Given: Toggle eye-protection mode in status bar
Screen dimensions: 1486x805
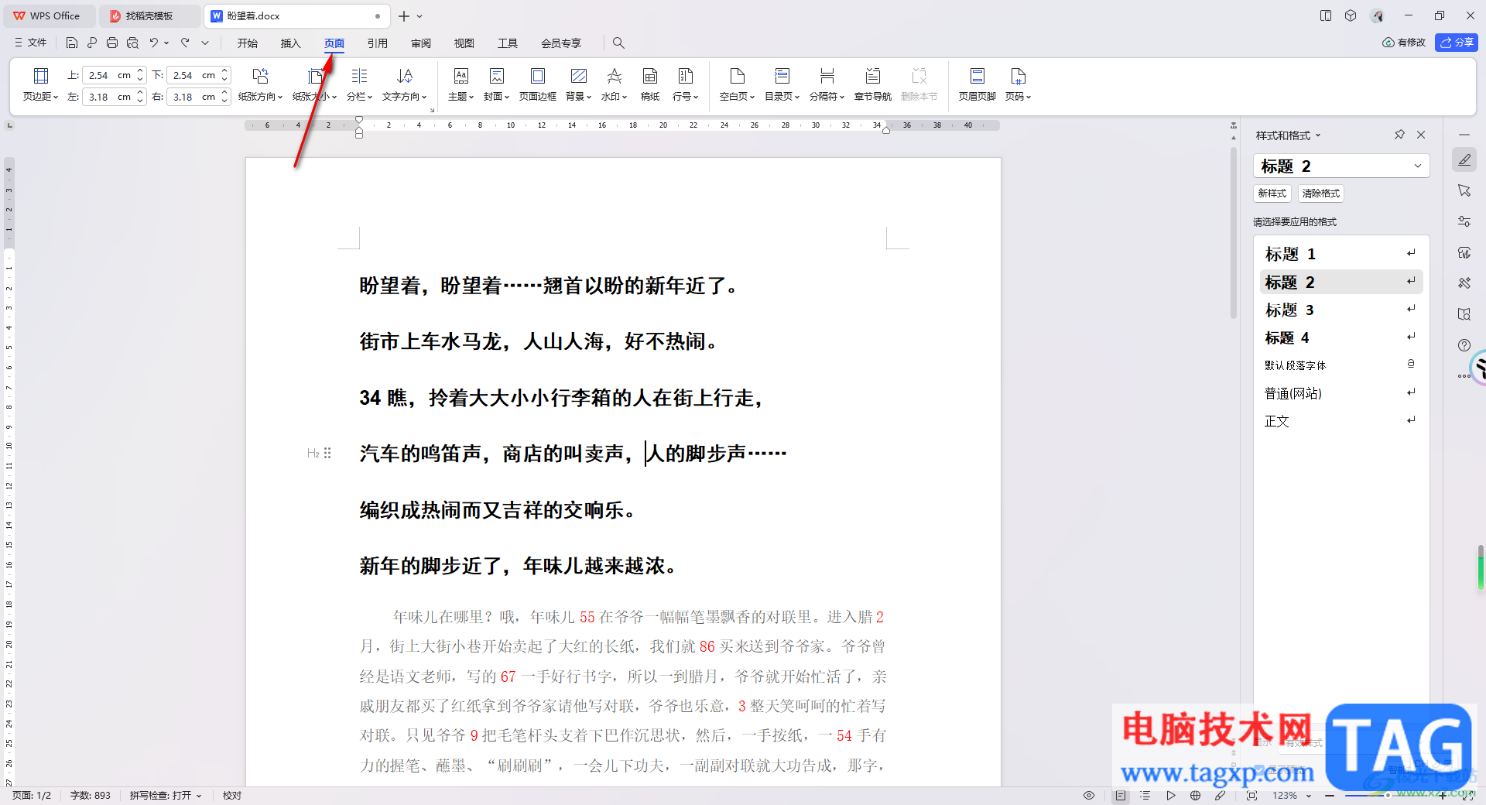Looking at the screenshot, I should pos(1089,795).
